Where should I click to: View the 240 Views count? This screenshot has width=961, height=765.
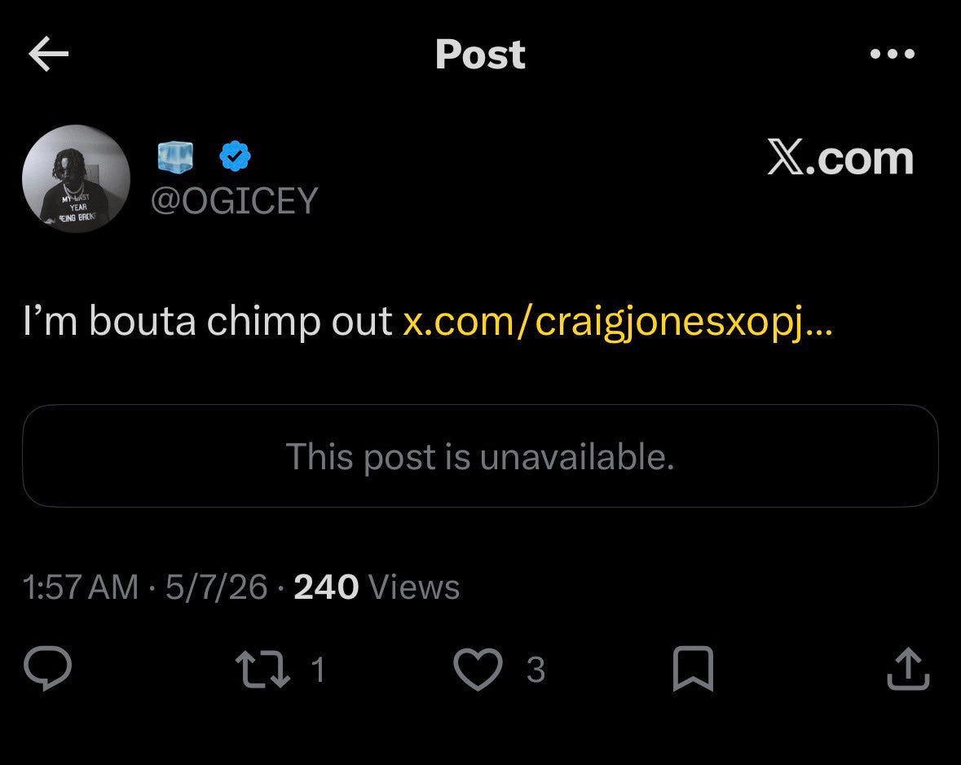click(377, 587)
